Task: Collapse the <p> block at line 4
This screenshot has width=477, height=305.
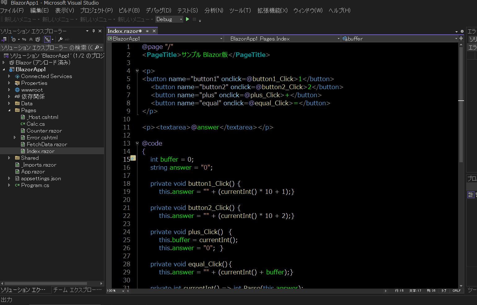Action: point(137,71)
